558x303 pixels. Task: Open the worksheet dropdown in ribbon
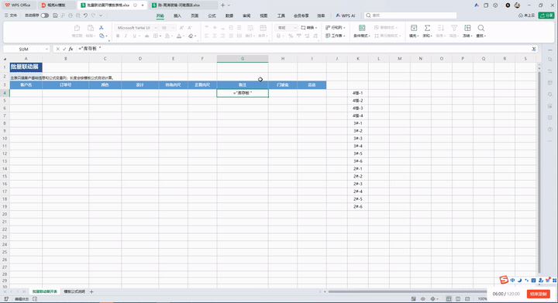coord(336,36)
